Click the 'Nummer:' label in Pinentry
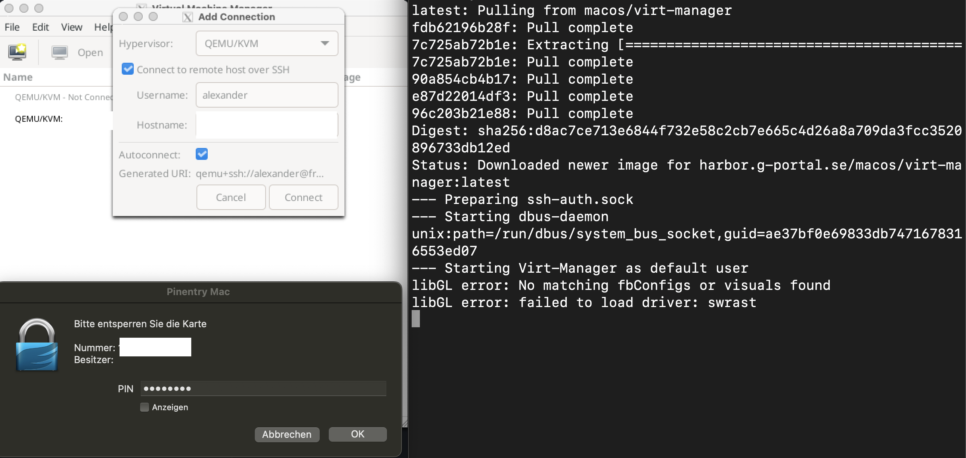This screenshot has height=458, width=966. (95, 348)
